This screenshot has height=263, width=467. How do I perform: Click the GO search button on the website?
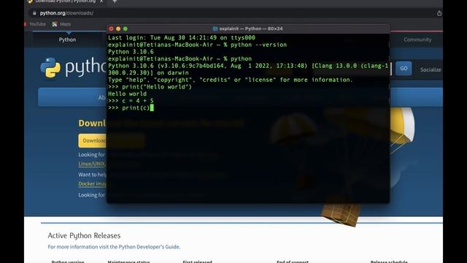(x=404, y=68)
